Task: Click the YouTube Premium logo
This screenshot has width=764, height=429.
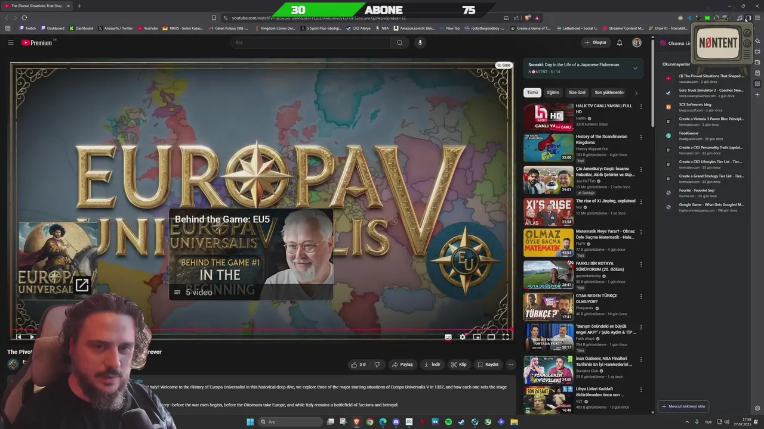Action: pyautogui.click(x=38, y=42)
